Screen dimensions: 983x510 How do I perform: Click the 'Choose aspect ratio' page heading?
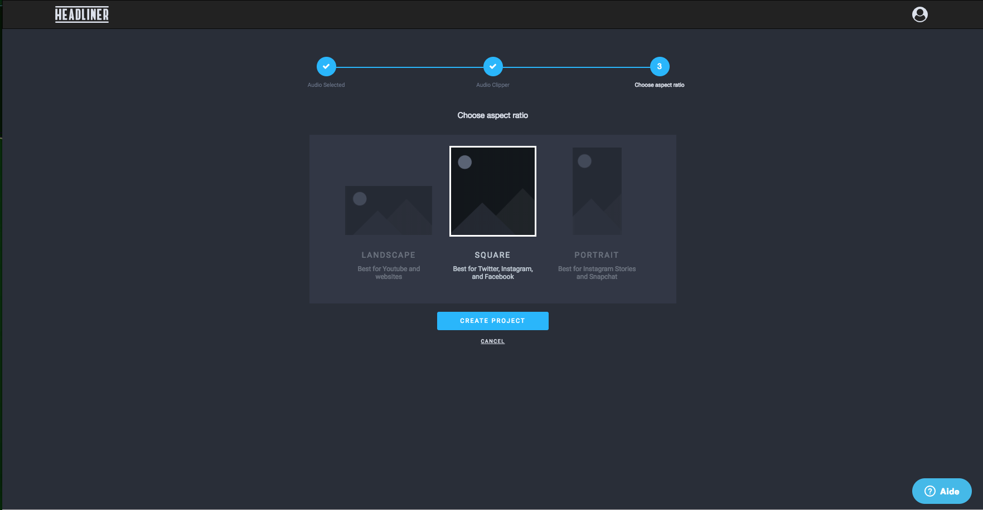point(493,115)
